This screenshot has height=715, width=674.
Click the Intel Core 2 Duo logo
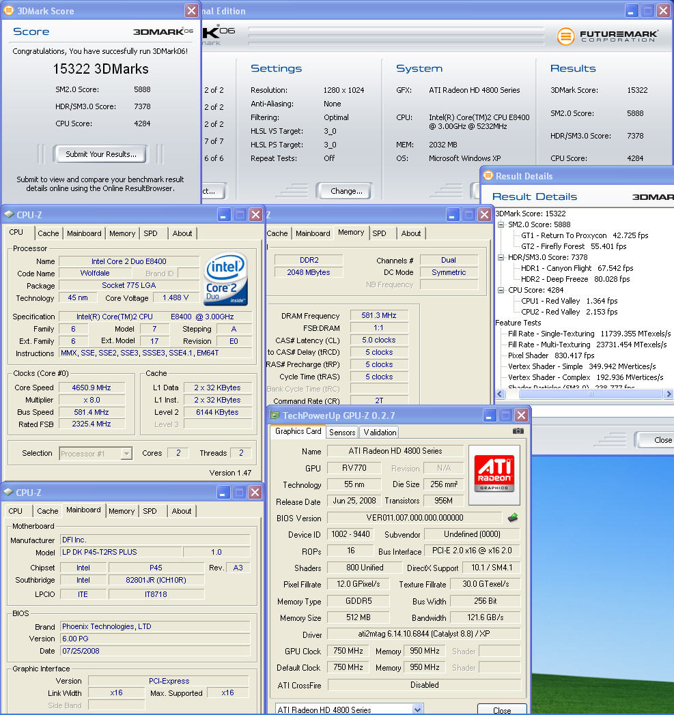225,279
